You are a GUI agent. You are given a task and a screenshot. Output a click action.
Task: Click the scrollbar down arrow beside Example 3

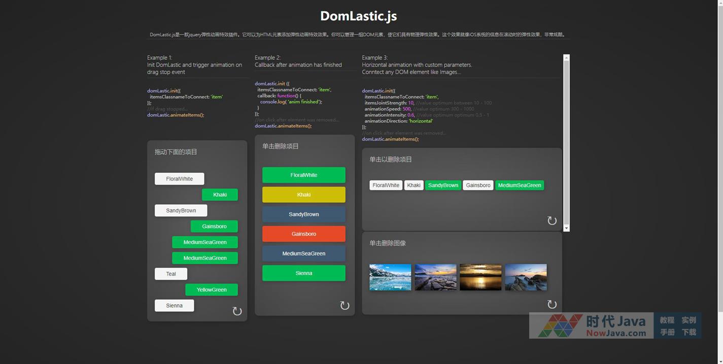tap(567, 228)
